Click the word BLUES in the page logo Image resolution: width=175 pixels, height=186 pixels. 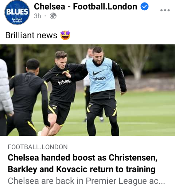pyautogui.click(x=17, y=12)
